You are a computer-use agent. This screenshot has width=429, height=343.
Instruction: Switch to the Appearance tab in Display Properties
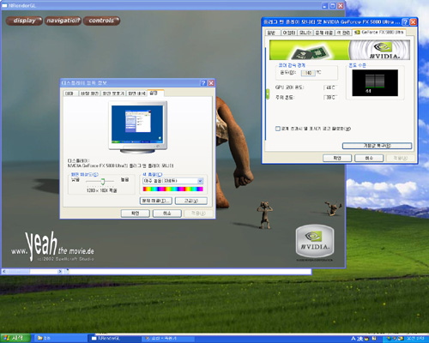[x=136, y=93]
